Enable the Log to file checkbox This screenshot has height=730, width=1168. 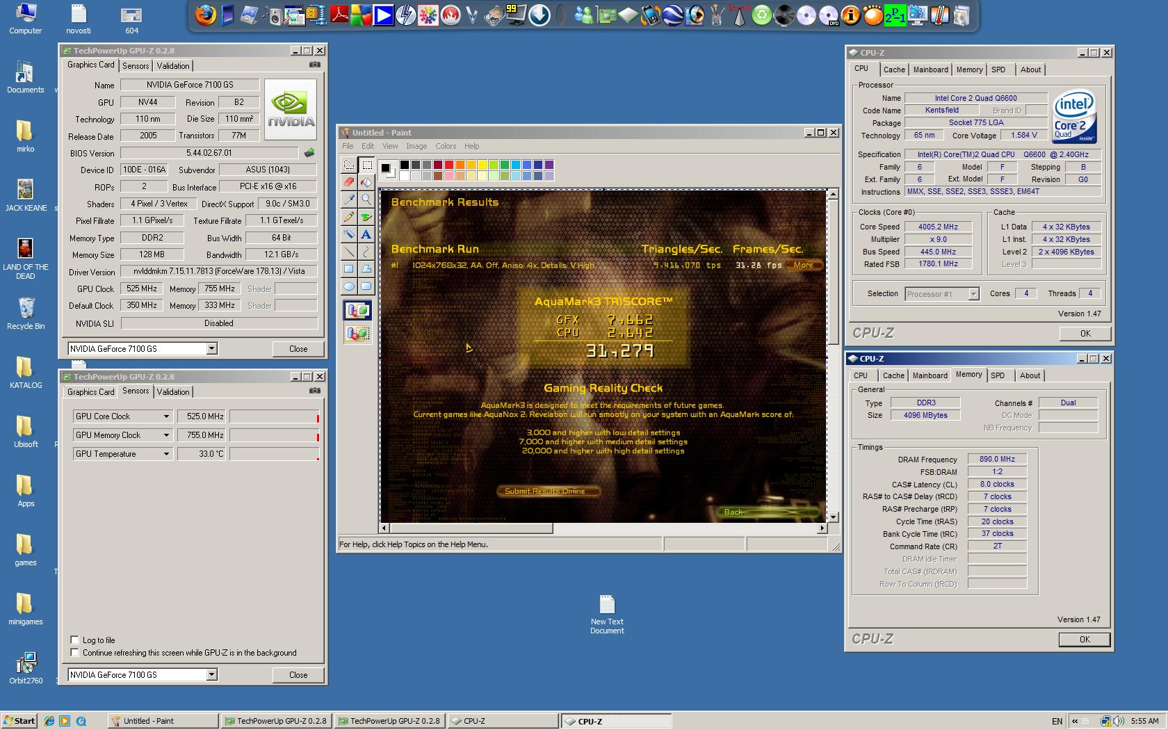(x=74, y=640)
